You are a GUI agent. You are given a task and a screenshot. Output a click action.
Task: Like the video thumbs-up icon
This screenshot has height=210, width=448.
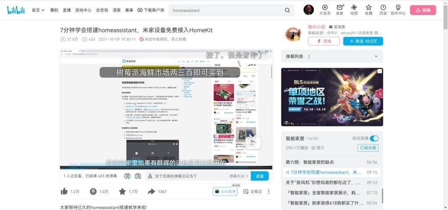pos(64,192)
